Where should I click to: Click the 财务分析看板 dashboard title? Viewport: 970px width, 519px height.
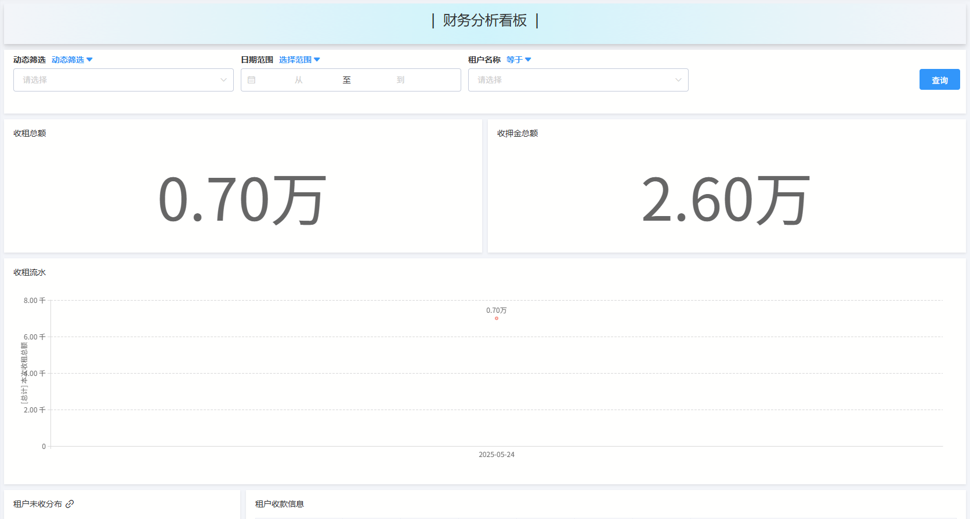pyautogui.click(x=484, y=21)
